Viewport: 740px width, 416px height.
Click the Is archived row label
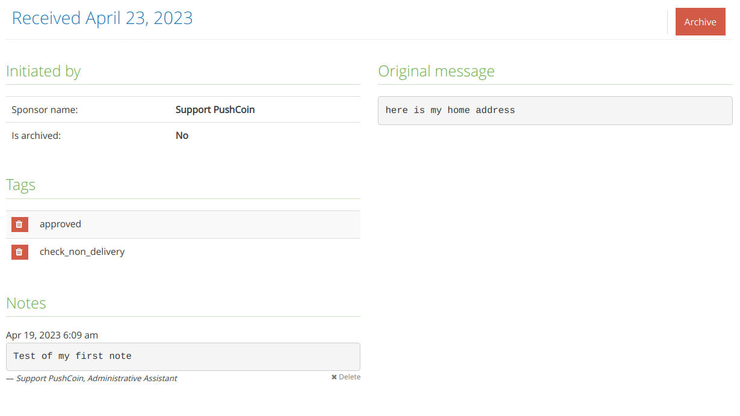click(36, 135)
